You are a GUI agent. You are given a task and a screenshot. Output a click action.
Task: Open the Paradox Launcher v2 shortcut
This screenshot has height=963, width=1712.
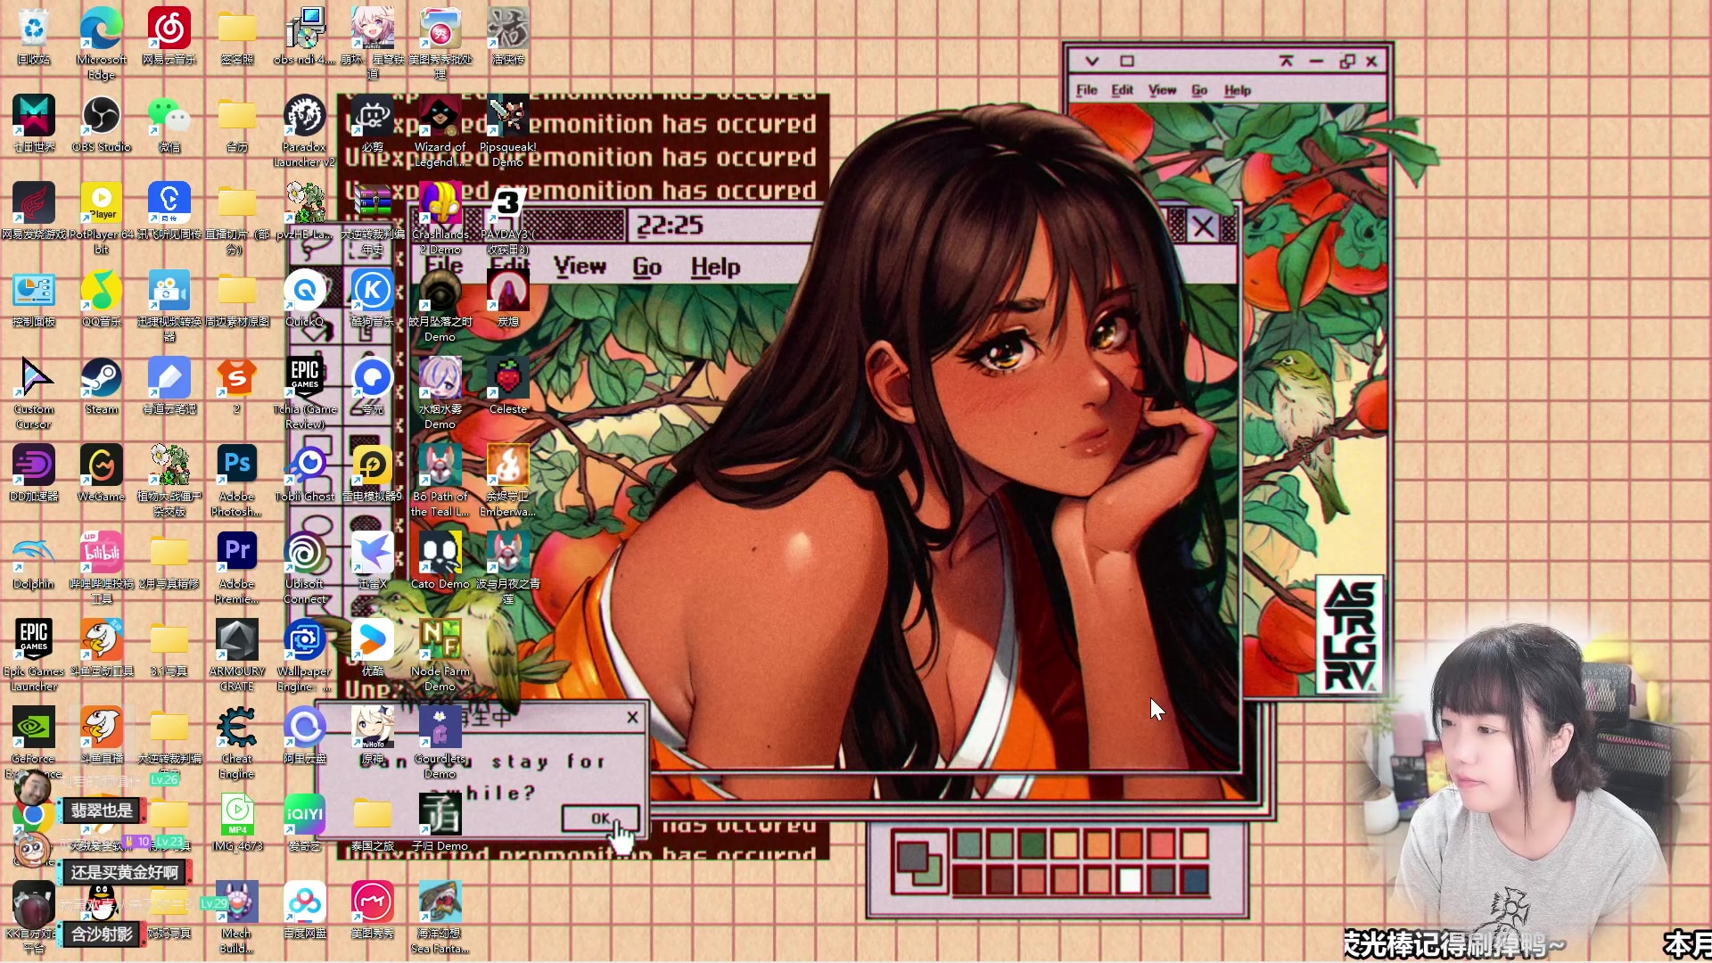[x=305, y=117]
